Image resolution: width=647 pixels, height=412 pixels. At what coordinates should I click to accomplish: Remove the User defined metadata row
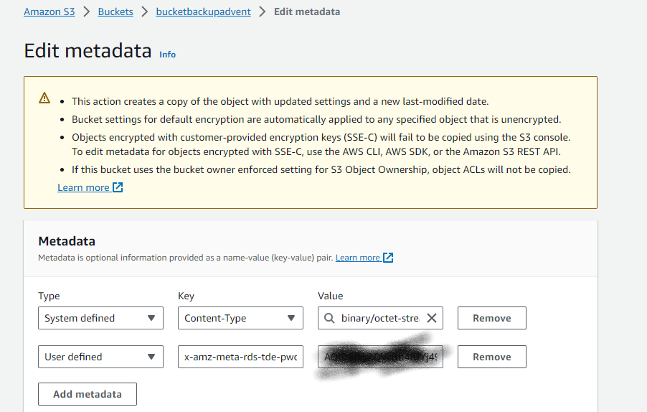491,357
